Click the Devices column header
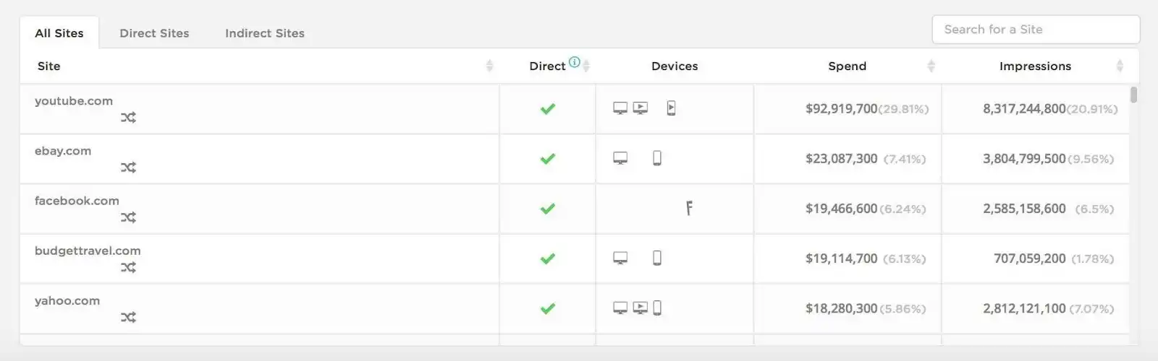This screenshot has height=361, width=1158. click(675, 66)
